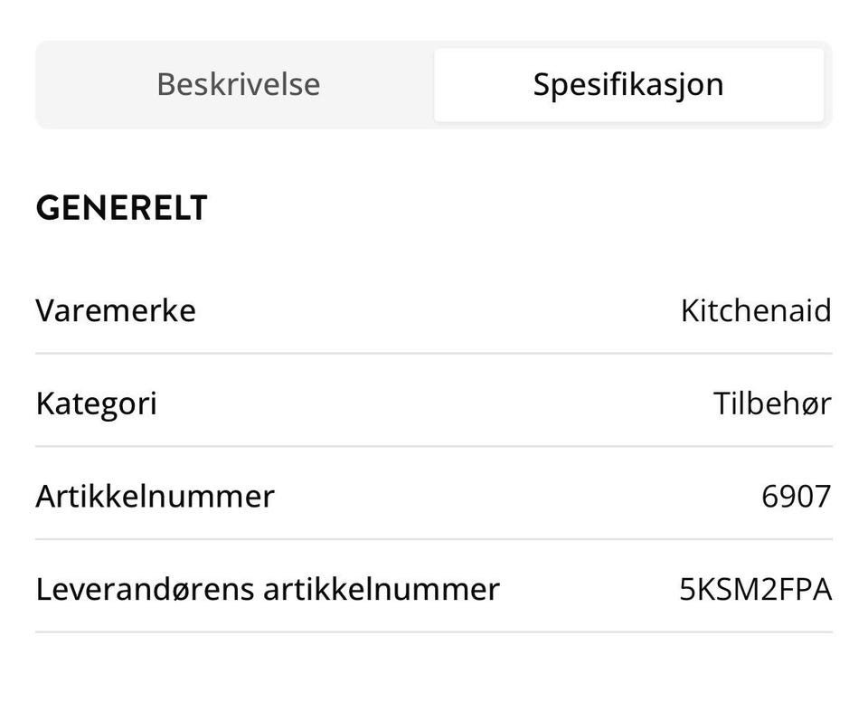The height and width of the screenshot is (712, 868).
Task: Select the Kitchenaid brand value
Action: tap(755, 310)
